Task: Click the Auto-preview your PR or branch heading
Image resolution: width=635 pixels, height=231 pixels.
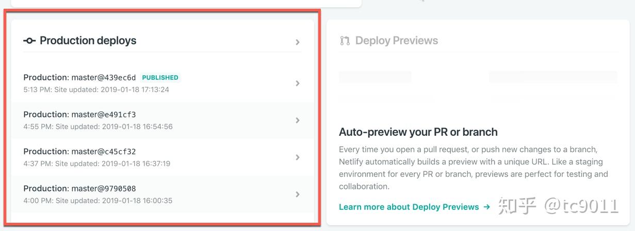Action: pyautogui.click(x=418, y=132)
